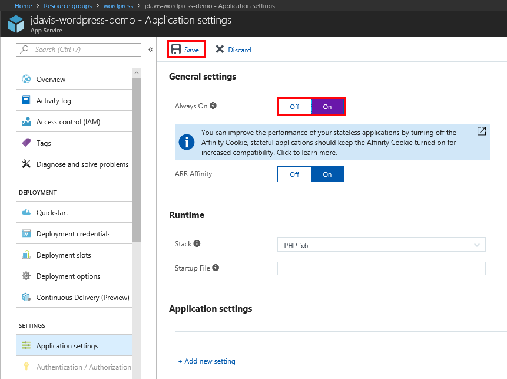Click the Stack info icon
This screenshot has width=507, height=379.
click(x=197, y=243)
